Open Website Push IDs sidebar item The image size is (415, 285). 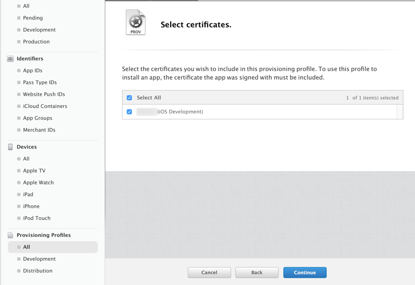pyautogui.click(x=44, y=94)
